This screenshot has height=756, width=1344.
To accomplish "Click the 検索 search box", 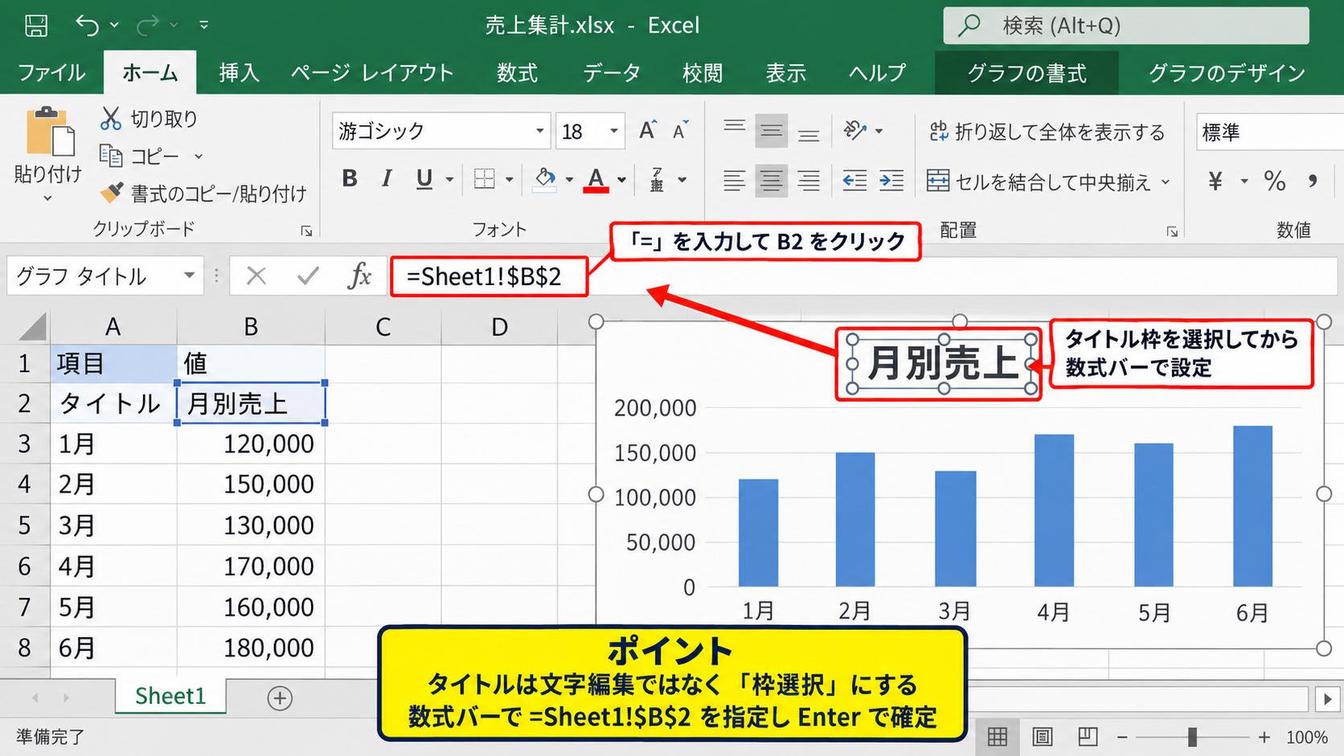I will pos(1125,26).
